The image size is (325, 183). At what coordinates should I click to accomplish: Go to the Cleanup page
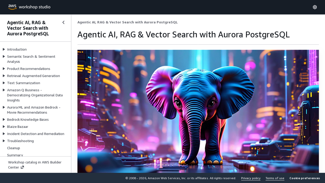14,148
